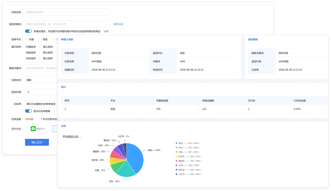
Task: Check the 淘宝 platform checkbox
Action: (40, 39)
